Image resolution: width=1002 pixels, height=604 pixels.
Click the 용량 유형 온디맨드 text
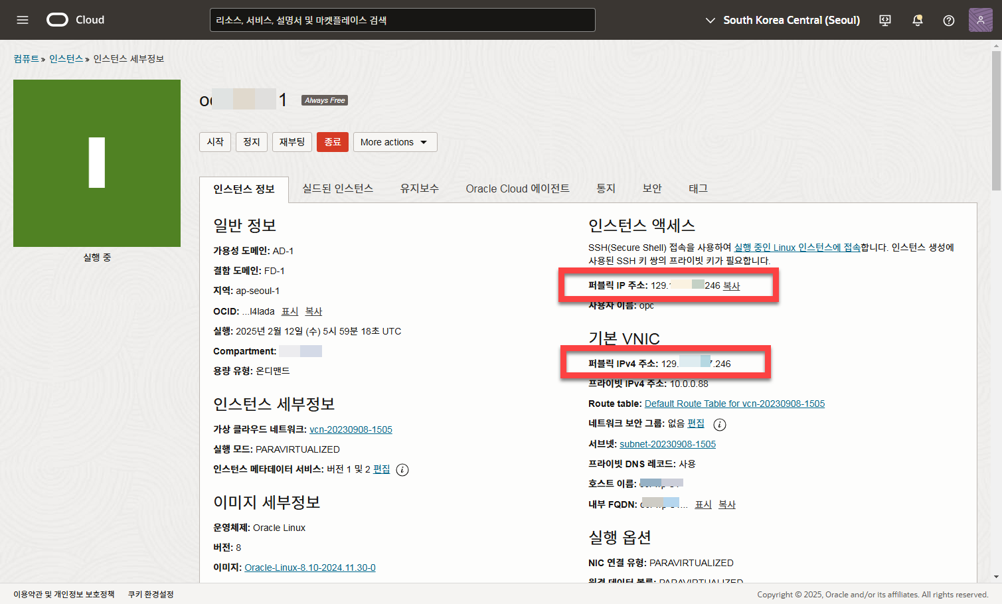251,371
